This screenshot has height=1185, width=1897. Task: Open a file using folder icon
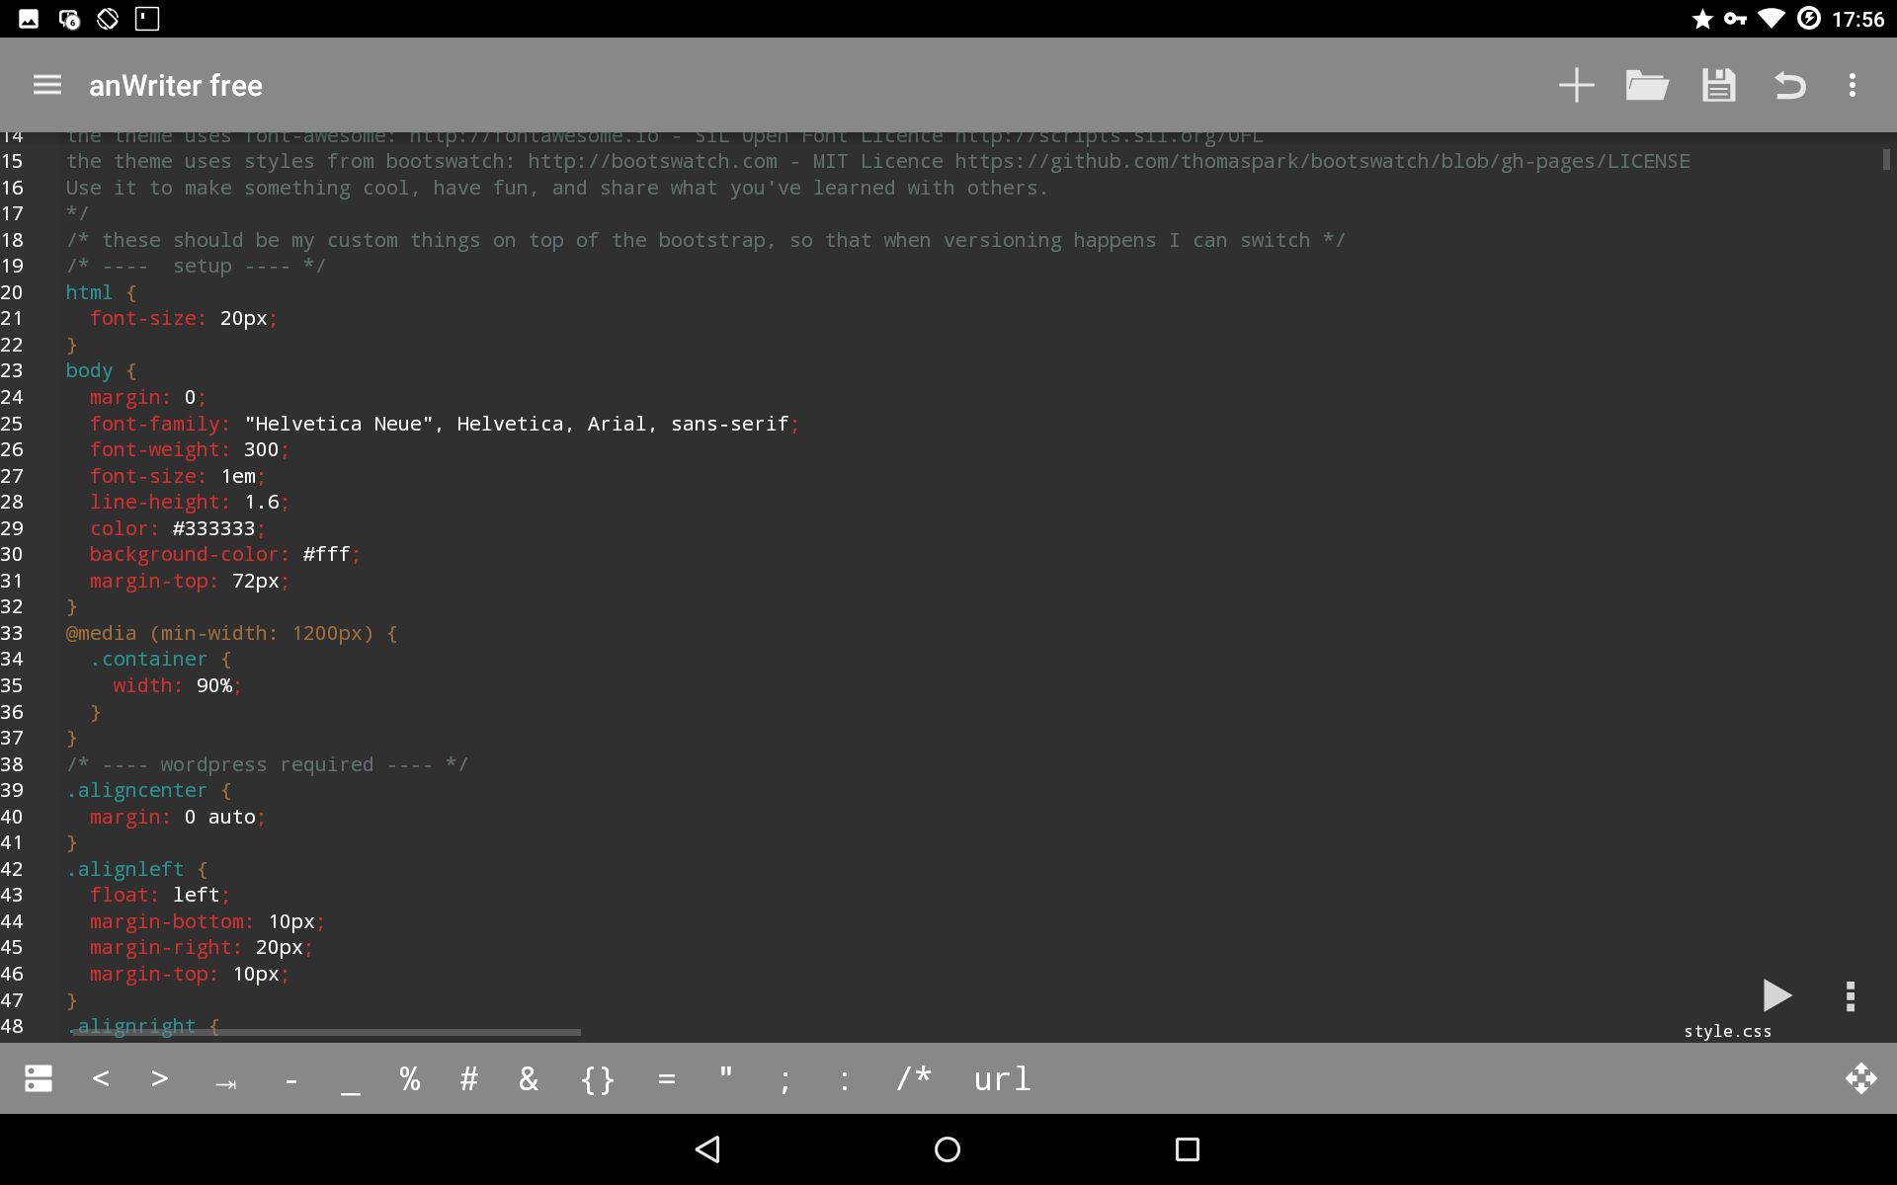(x=1647, y=85)
